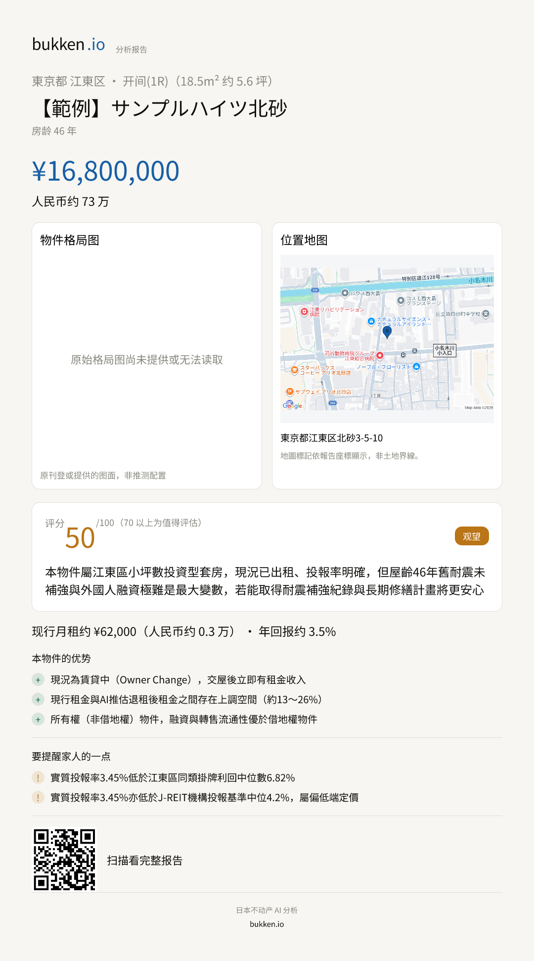The height and width of the screenshot is (961, 534).
Task: Click the warning icon beside 6.82% comparison
Action: (x=38, y=778)
